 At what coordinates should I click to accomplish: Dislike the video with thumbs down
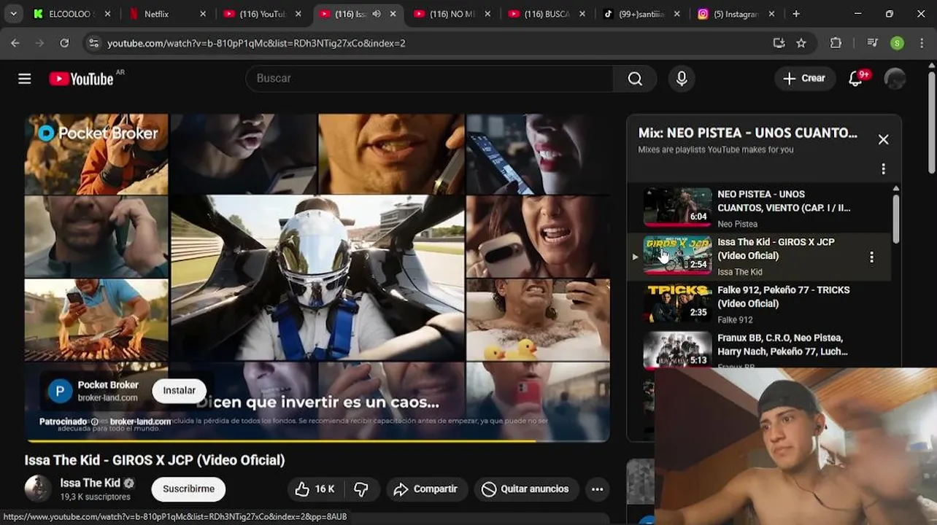[x=361, y=489]
